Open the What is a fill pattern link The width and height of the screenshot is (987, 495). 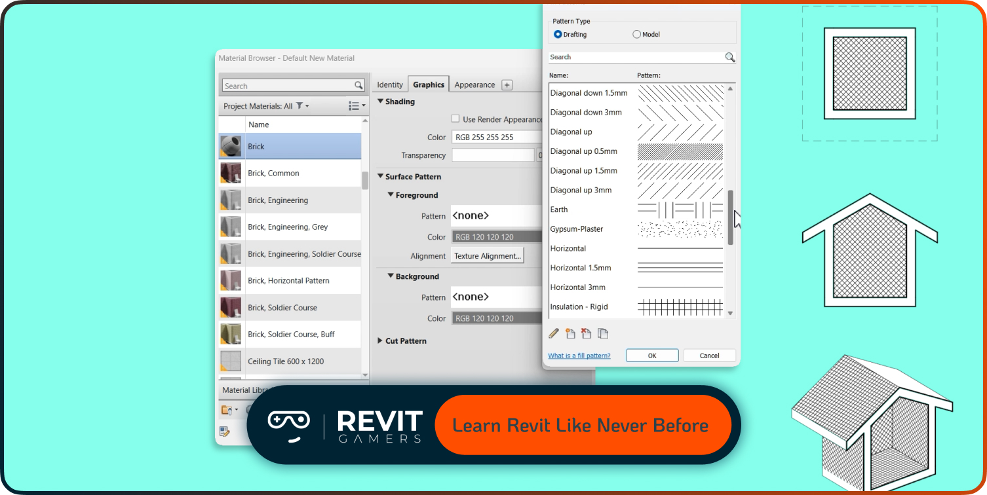coord(579,355)
